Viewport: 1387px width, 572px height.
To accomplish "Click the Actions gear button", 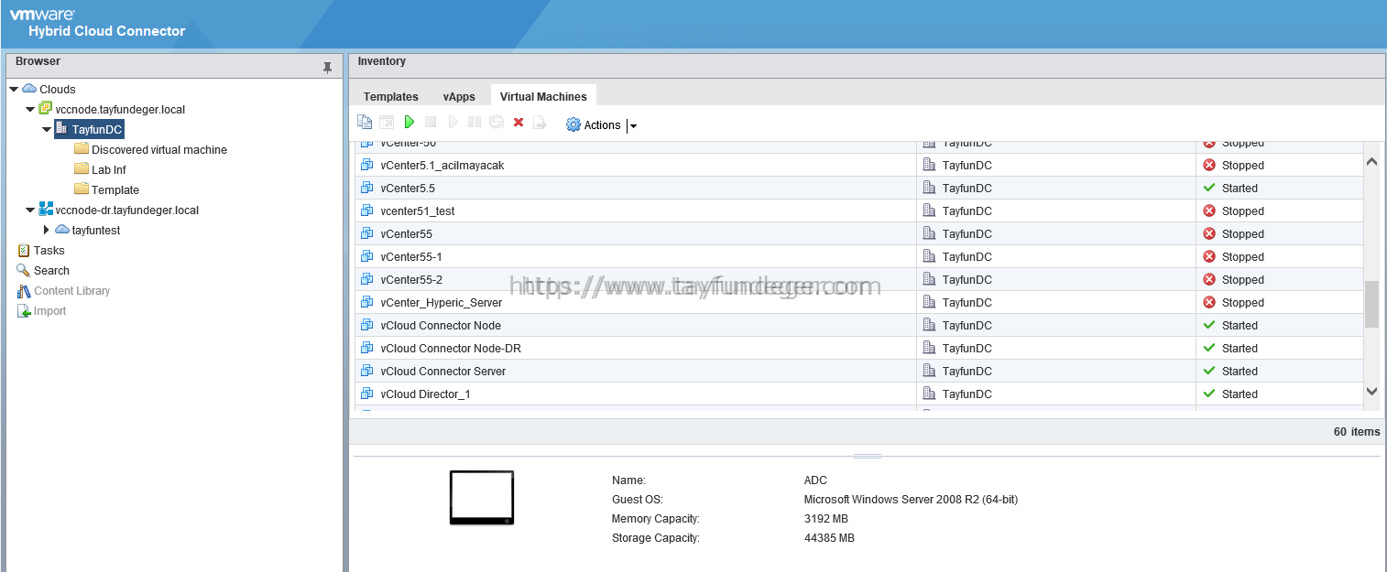I will [x=594, y=125].
